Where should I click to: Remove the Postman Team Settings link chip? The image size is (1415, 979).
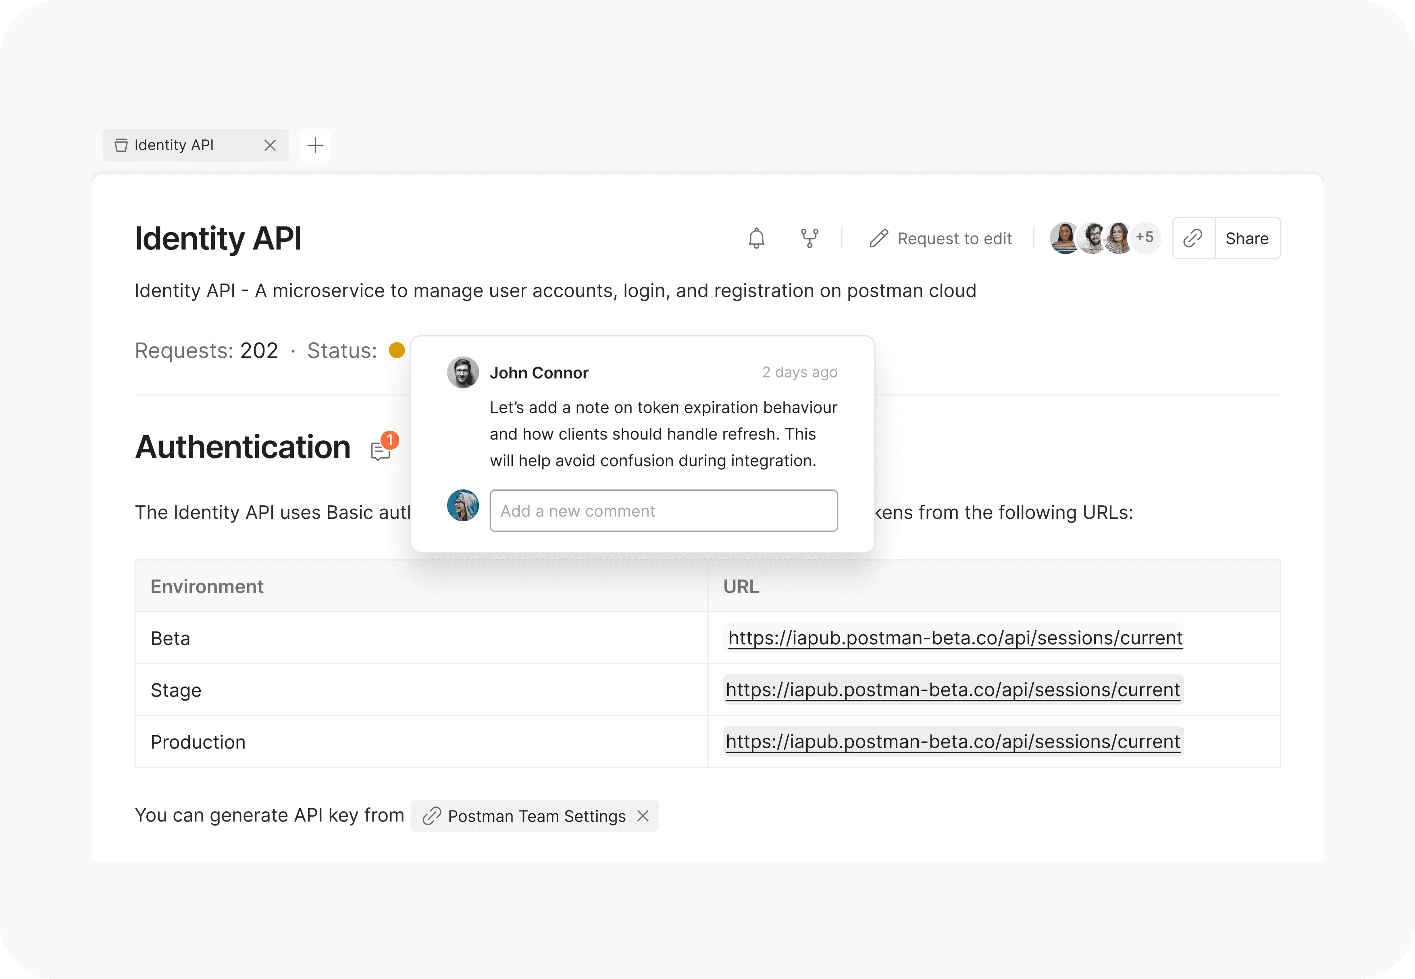[x=643, y=816]
